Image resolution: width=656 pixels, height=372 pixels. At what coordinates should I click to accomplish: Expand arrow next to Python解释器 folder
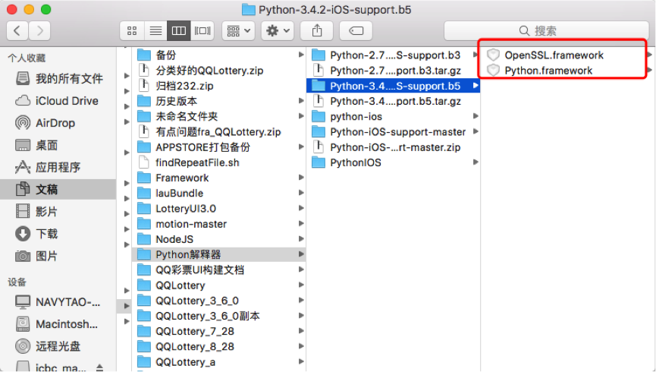tap(301, 254)
